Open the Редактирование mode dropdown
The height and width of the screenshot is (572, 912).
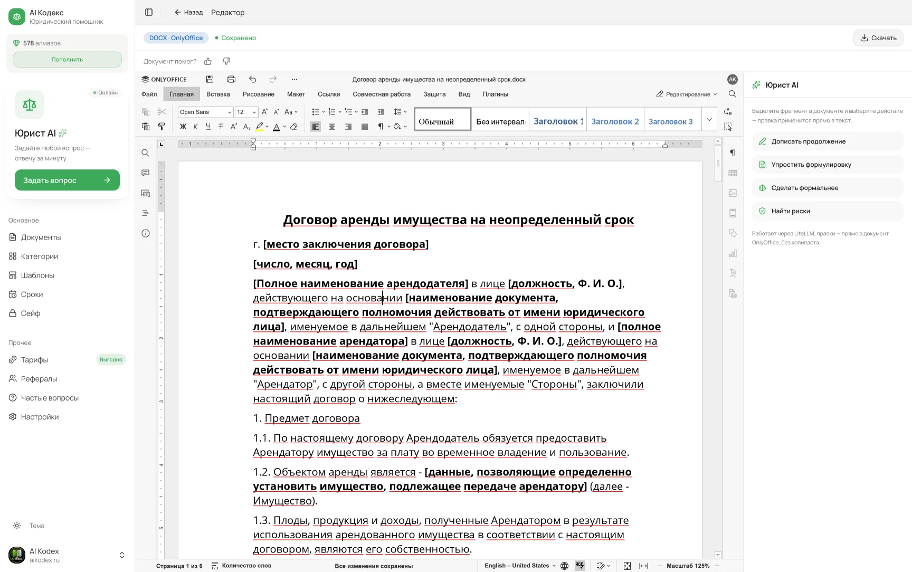click(687, 94)
